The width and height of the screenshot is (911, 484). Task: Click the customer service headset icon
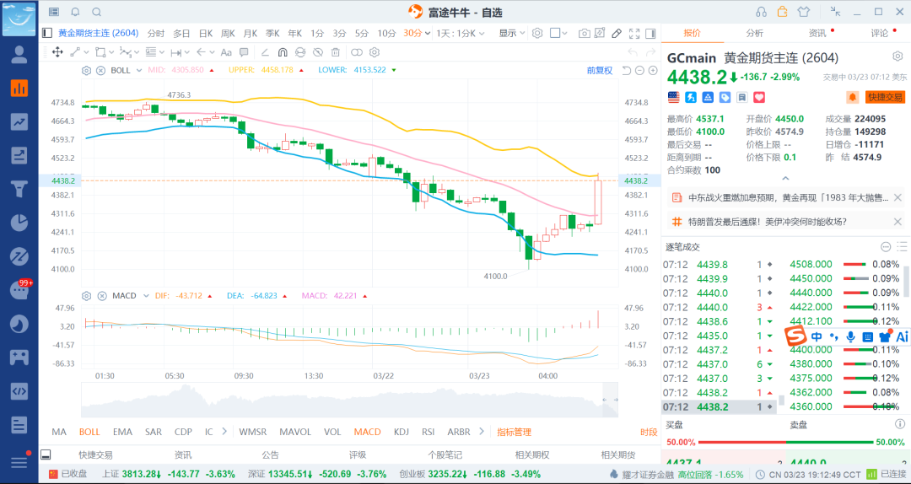[x=762, y=12]
